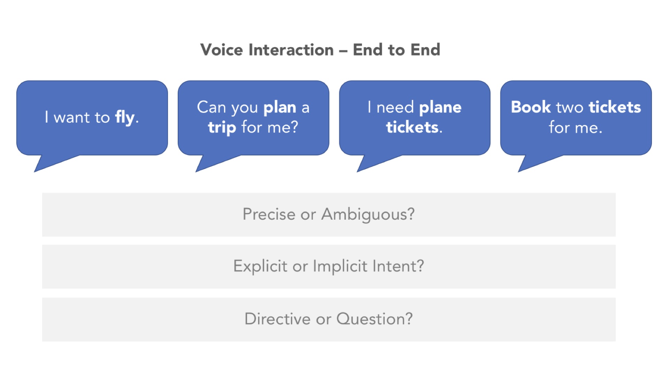The image size is (669, 376).
Task: Click the bold word "Book"
Action: (x=531, y=107)
